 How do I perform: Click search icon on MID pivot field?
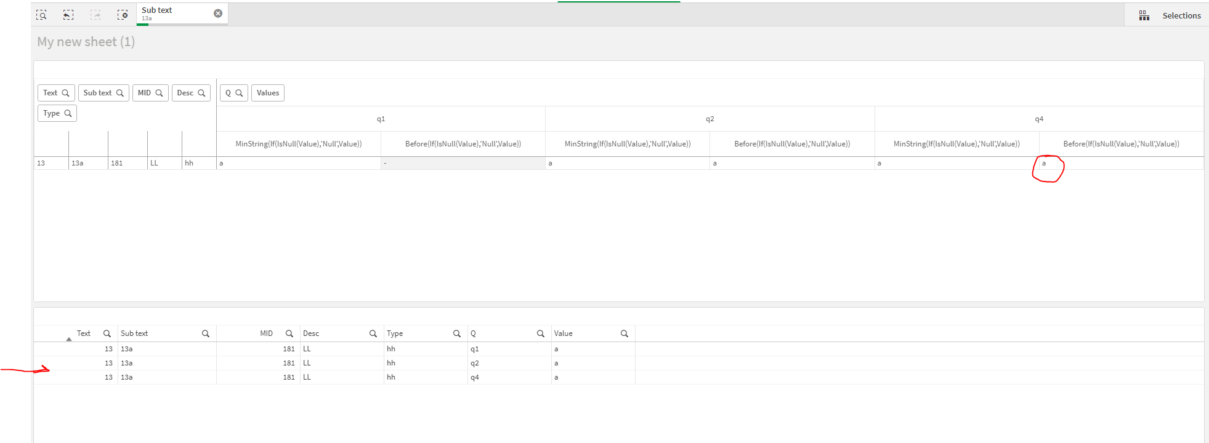159,93
